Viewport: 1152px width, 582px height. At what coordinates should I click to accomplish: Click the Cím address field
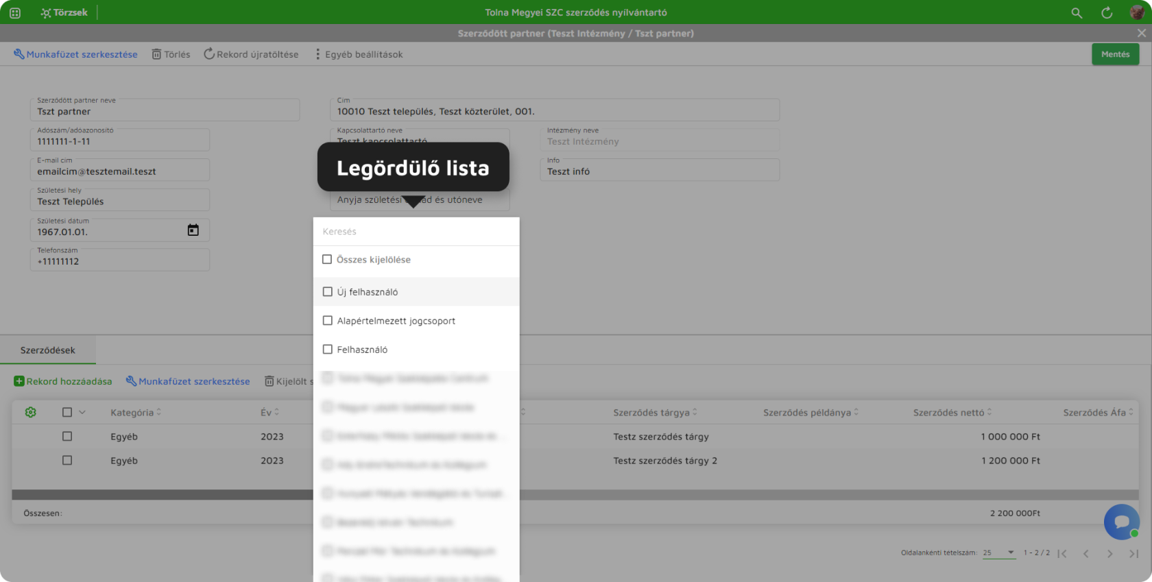(555, 110)
